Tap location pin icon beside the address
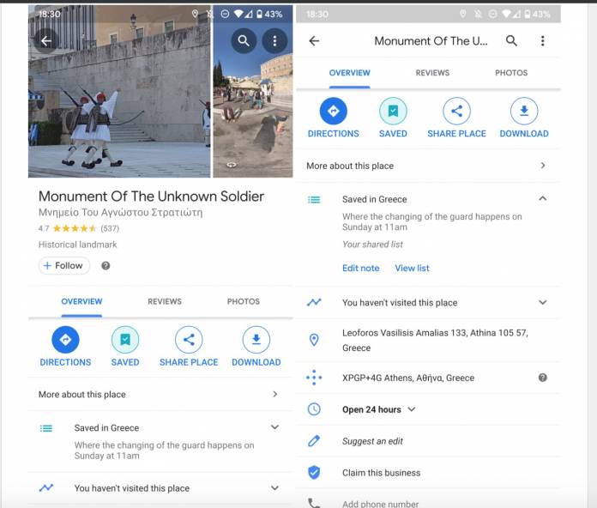597x508 pixels. 314,340
